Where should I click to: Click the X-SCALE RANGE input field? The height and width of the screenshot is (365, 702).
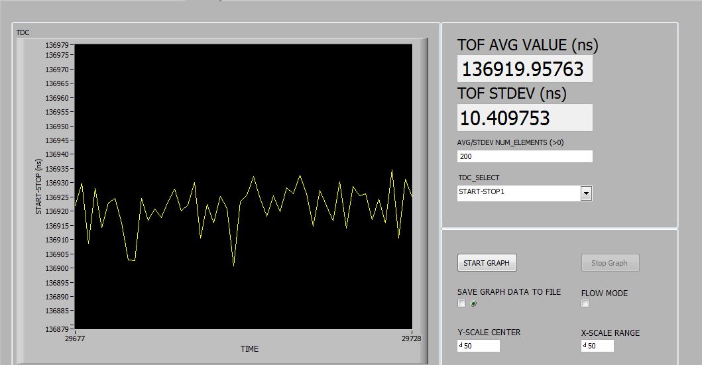coord(597,346)
